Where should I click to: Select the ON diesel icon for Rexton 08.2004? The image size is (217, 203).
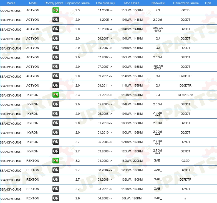coord(56,170)
